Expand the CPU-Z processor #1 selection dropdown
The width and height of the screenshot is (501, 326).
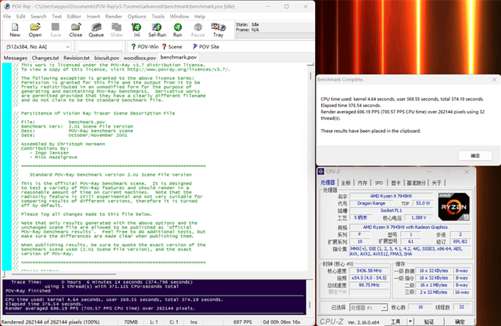384,309
